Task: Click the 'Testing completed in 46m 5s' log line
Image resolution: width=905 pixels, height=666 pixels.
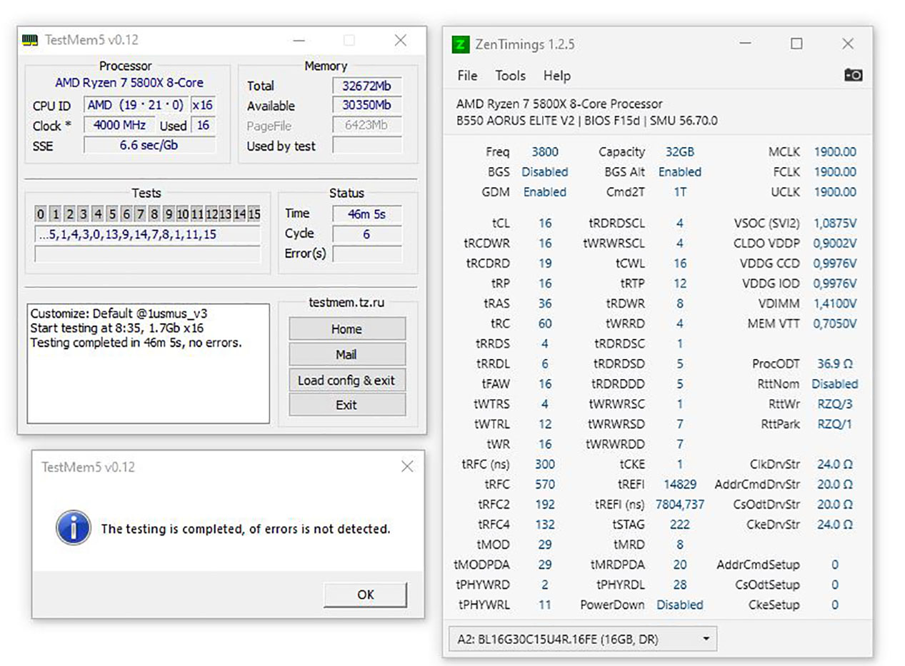Action: (136, 343)
